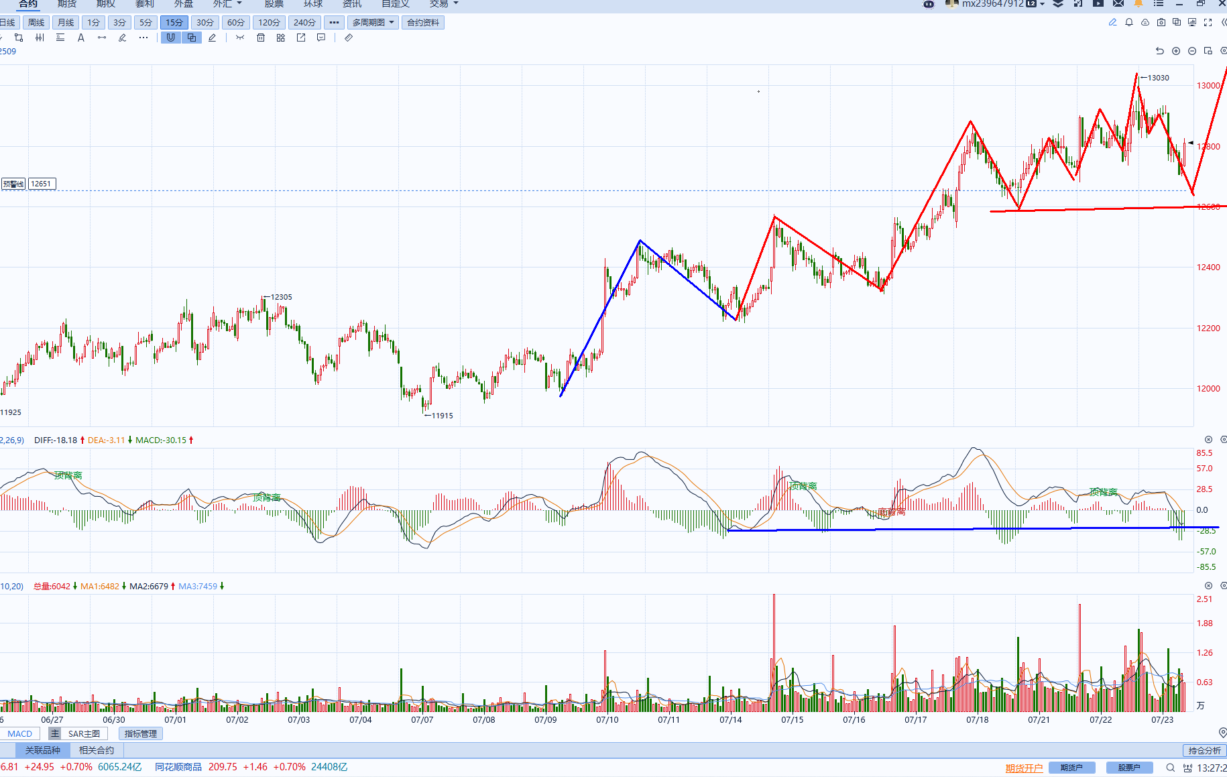Click the blue pencil icon at top right
The width and height of the screenshot is (1227, 777).
tap(1113, 22)
